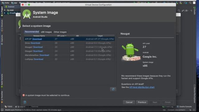Open the Terminal tool window tab

[x=34, y=107]
